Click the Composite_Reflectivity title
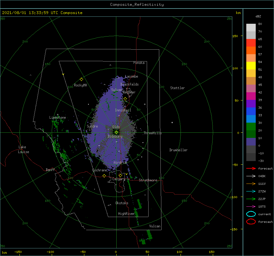Viewport: 274px width, 256px height. (x=137, y=5)
